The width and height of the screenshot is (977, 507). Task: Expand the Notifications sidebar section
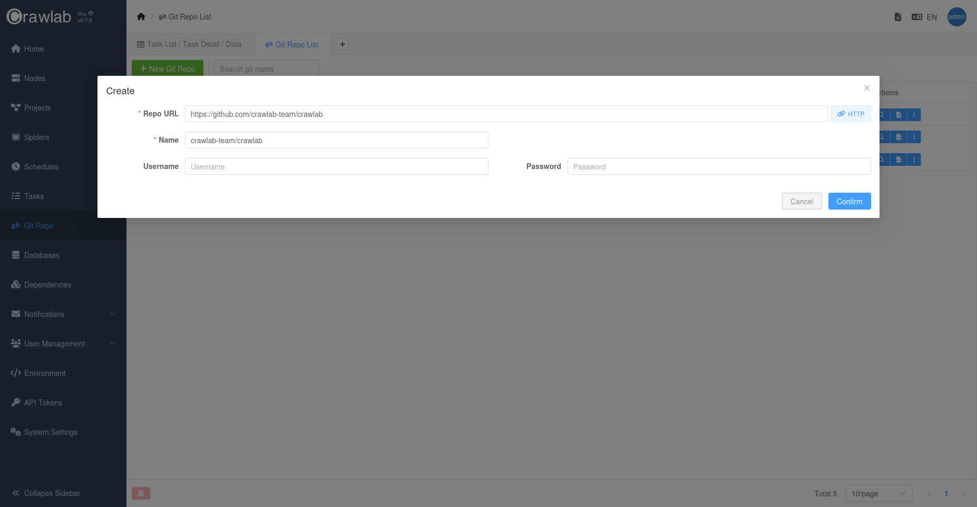pos(44,314)
